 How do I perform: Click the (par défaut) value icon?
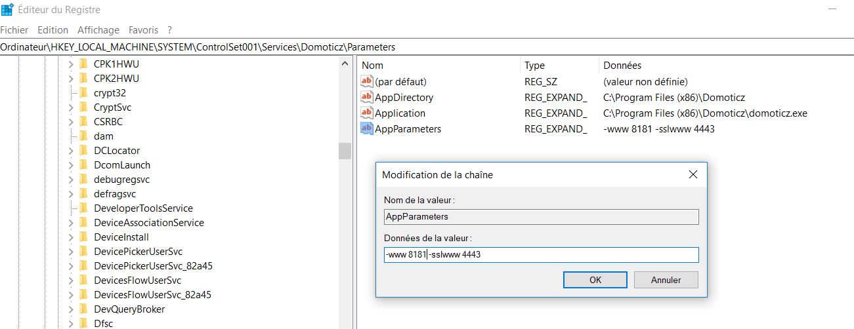click(367, 82)
